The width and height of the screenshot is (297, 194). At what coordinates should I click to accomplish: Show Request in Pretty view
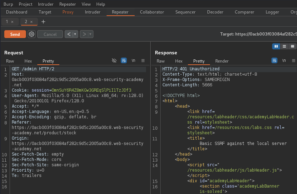point(48,61)
